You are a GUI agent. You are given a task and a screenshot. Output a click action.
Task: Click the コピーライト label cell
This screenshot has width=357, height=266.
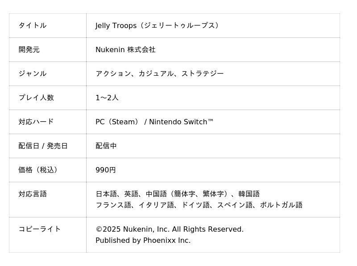point(40,229)
